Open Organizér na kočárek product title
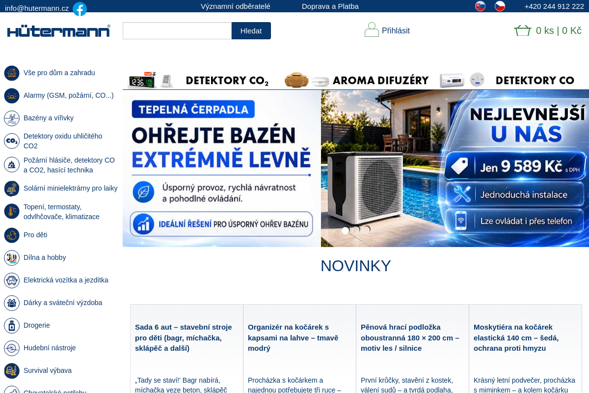The width and height of the screenshot is (589, 393). point(293,337)
